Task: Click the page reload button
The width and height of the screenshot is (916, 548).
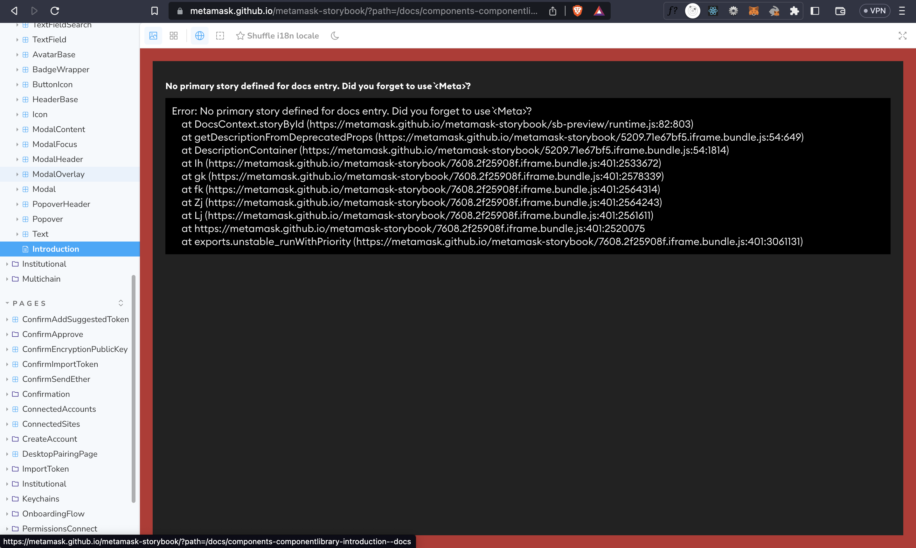Action: coord(55,11)
